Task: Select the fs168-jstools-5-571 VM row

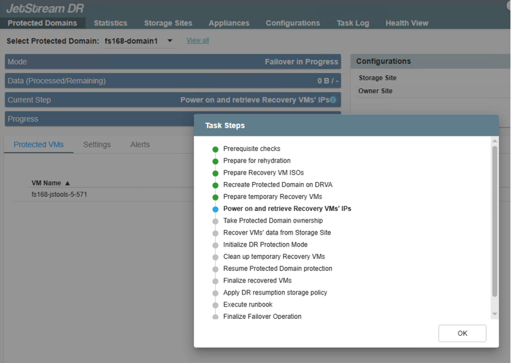Action: 59,195
